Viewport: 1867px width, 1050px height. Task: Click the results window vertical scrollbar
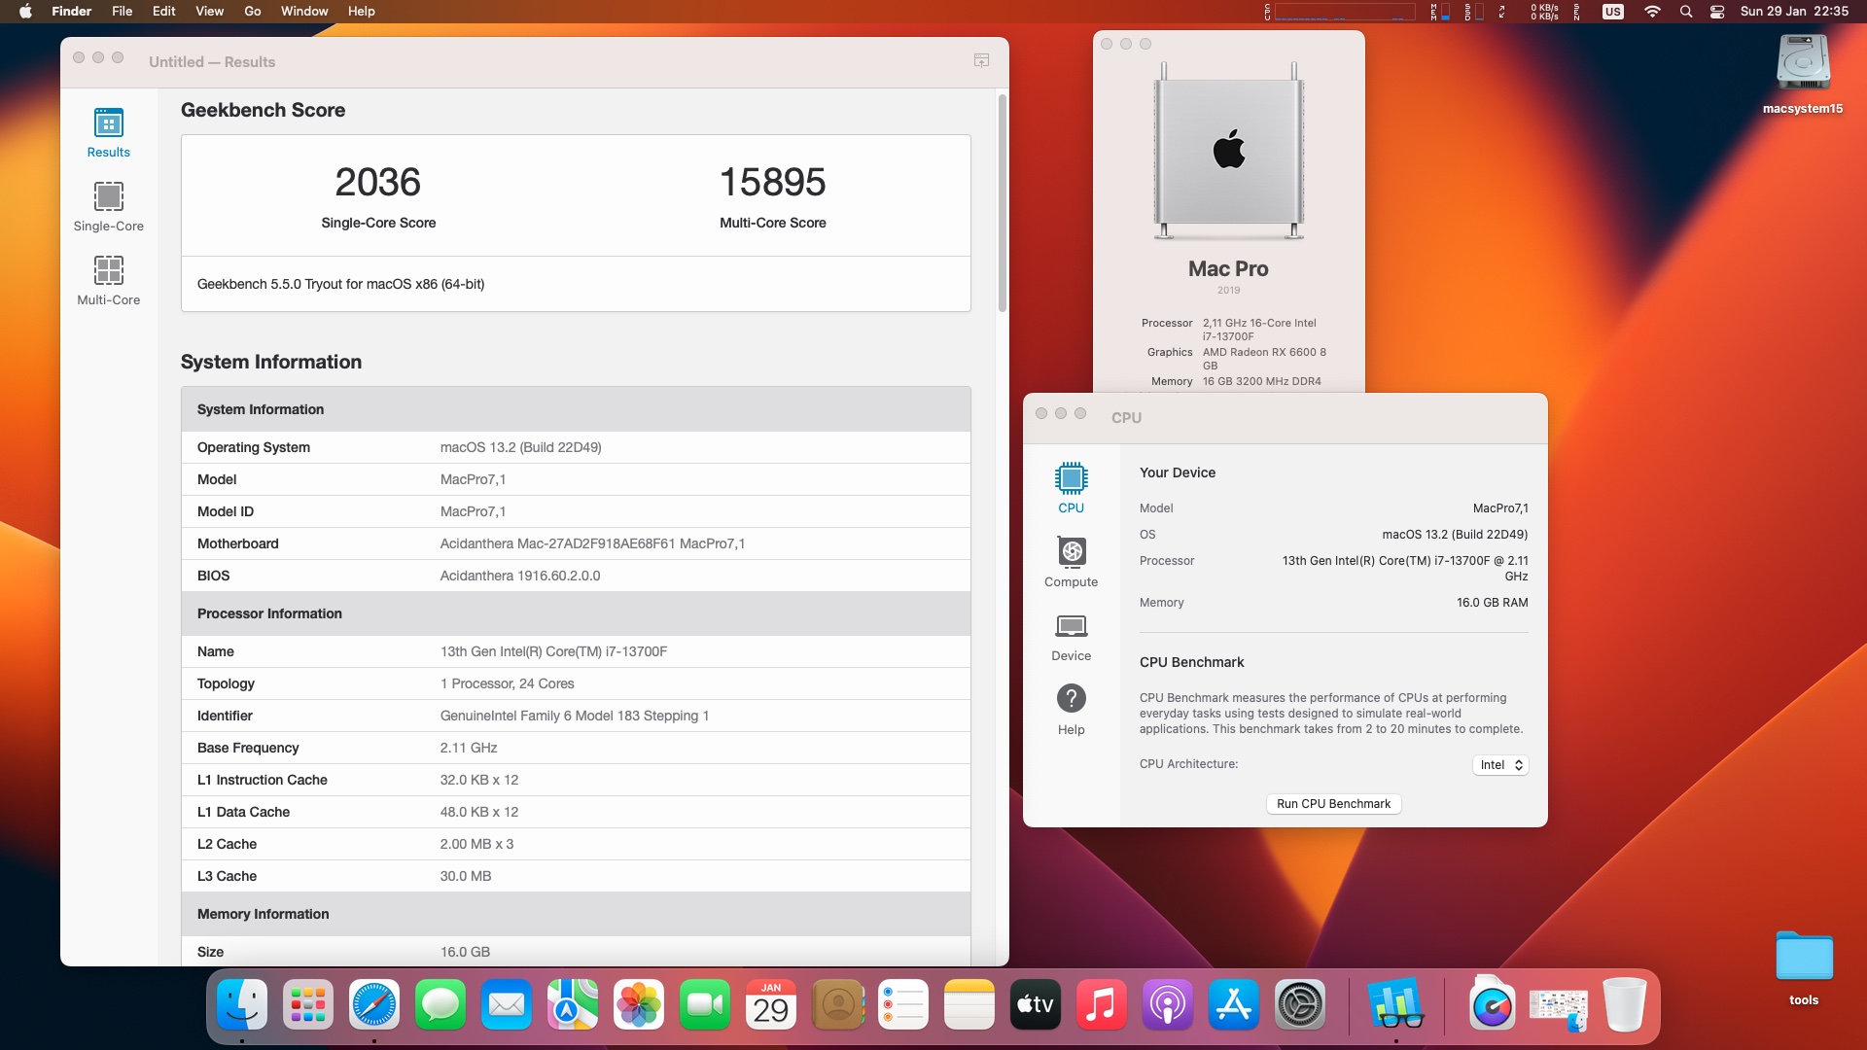click(1002, 202)
